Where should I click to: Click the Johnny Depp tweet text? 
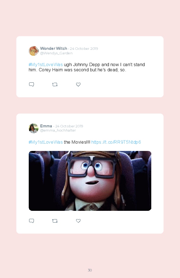click(87, 67)
